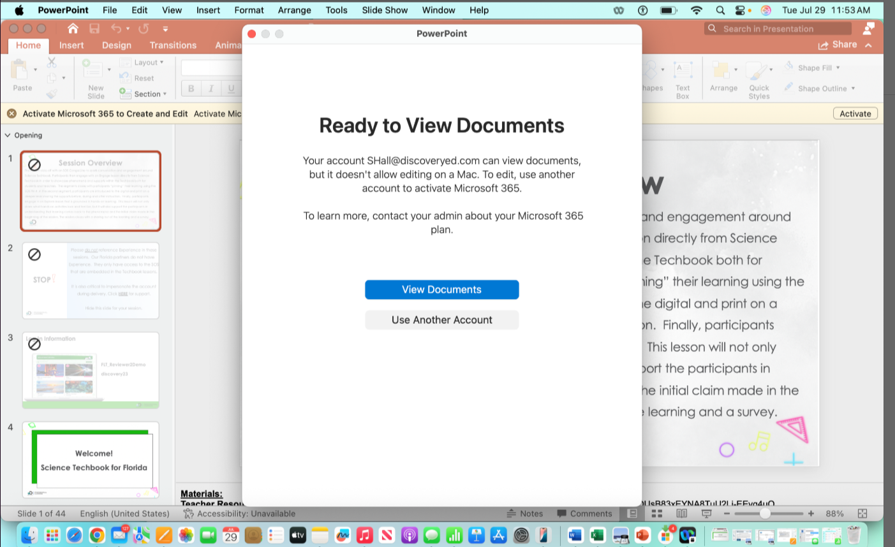
Task: Switch to Normal view in the status bar
Action: pyautogui.click(x=632, y=513)
